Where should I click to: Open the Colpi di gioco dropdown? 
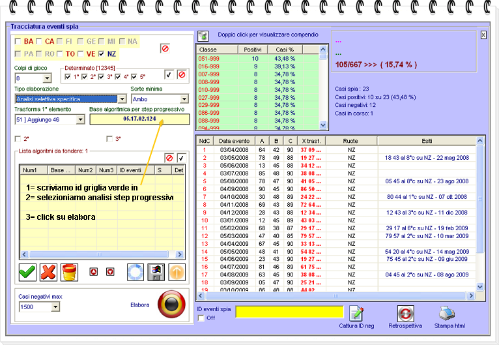pos(47,78)
